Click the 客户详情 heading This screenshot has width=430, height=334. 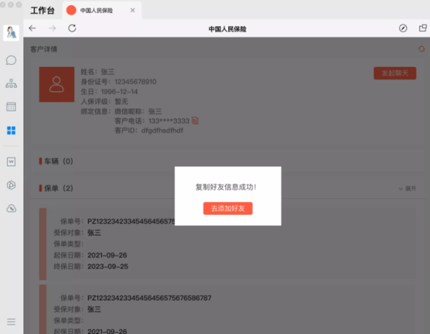coord(44,50)
